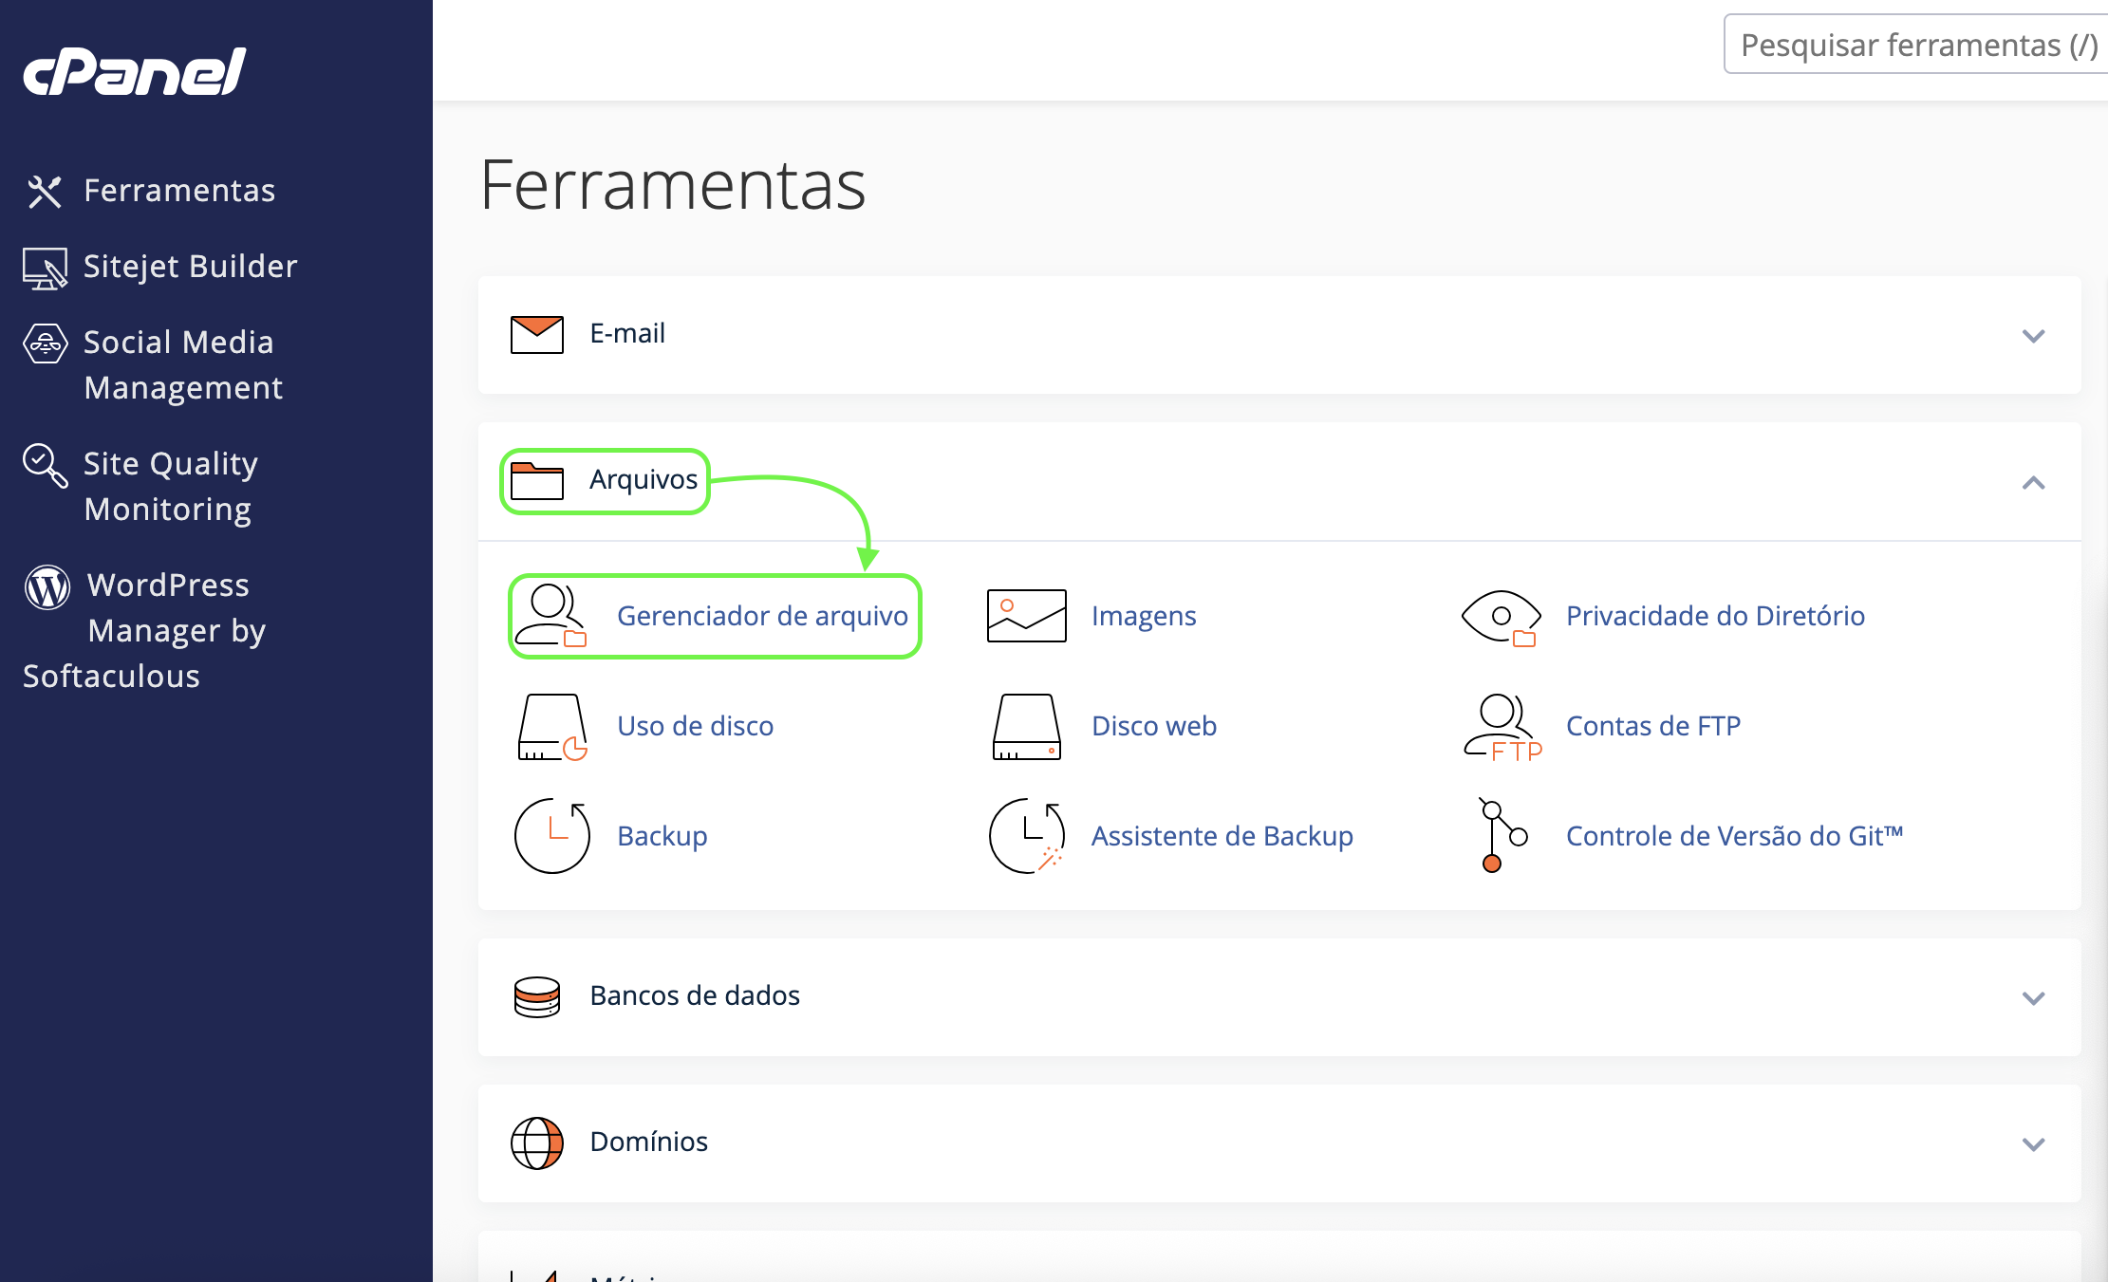
Task: Open the Uso de disco link
Action: (695, 726)
